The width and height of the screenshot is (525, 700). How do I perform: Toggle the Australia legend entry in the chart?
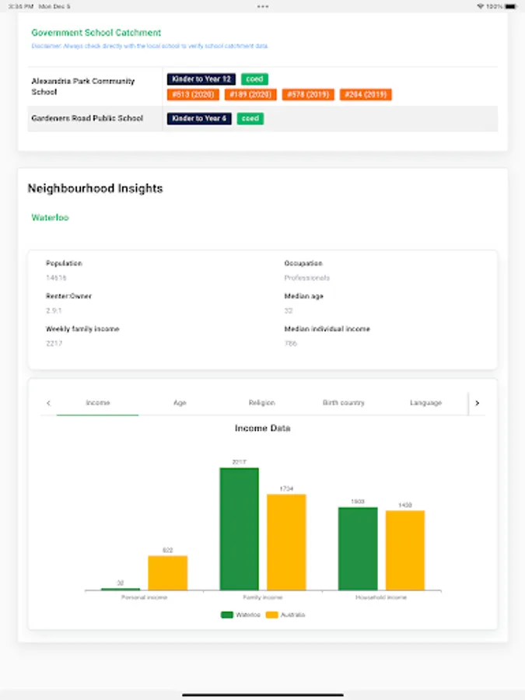click(285, 614)
